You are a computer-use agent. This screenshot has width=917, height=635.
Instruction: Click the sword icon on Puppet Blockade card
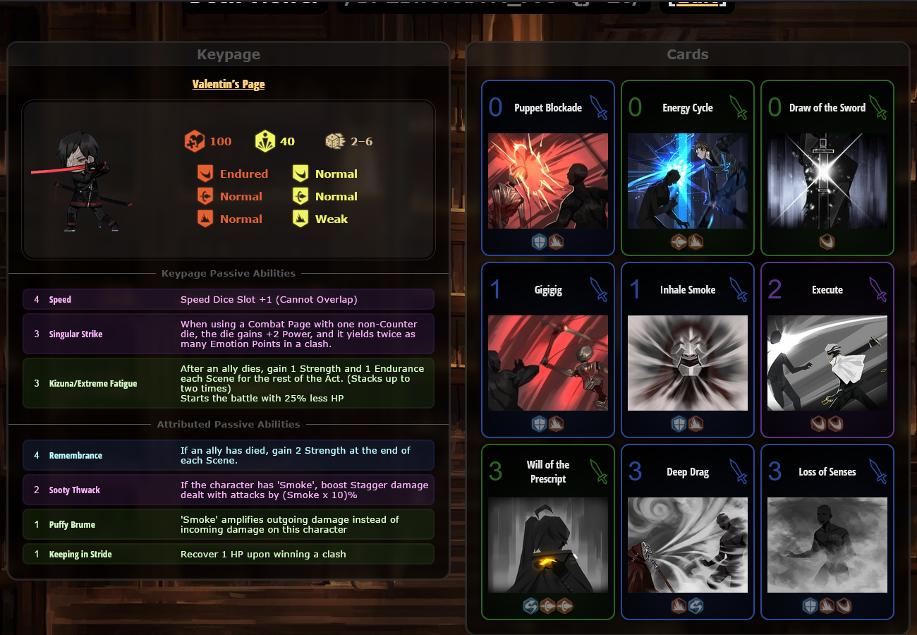[x=599, y=107]
